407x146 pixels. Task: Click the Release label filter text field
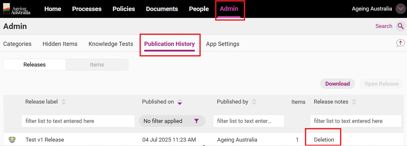point(78,121)
